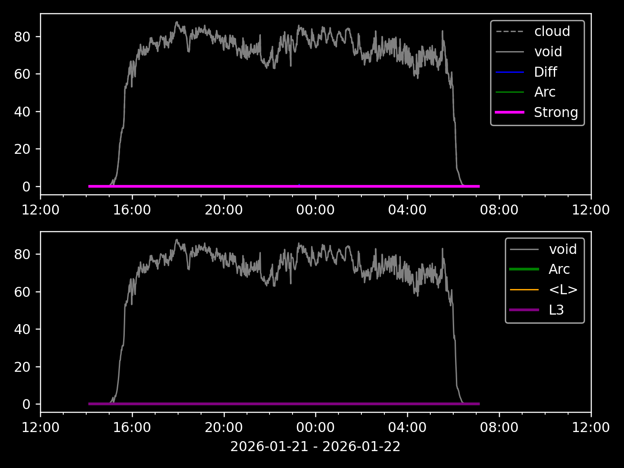This screenshot has height=468, width=624.
Task: Click the 00:00 tick label on upper chart
Action: tap(315, 210)
